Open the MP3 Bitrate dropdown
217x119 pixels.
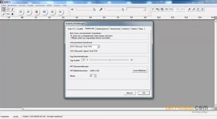(93, 76)
